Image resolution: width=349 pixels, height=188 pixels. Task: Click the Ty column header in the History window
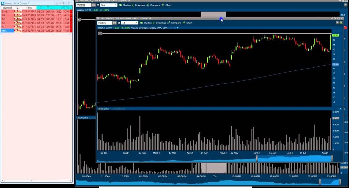[x=17, y=7]
